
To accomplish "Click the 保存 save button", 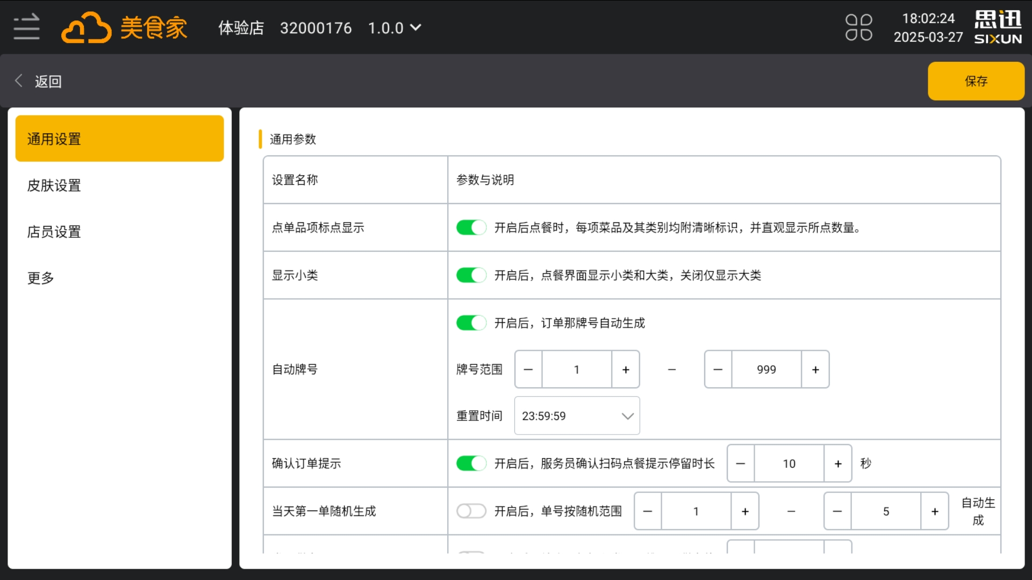I will (976, 81).
